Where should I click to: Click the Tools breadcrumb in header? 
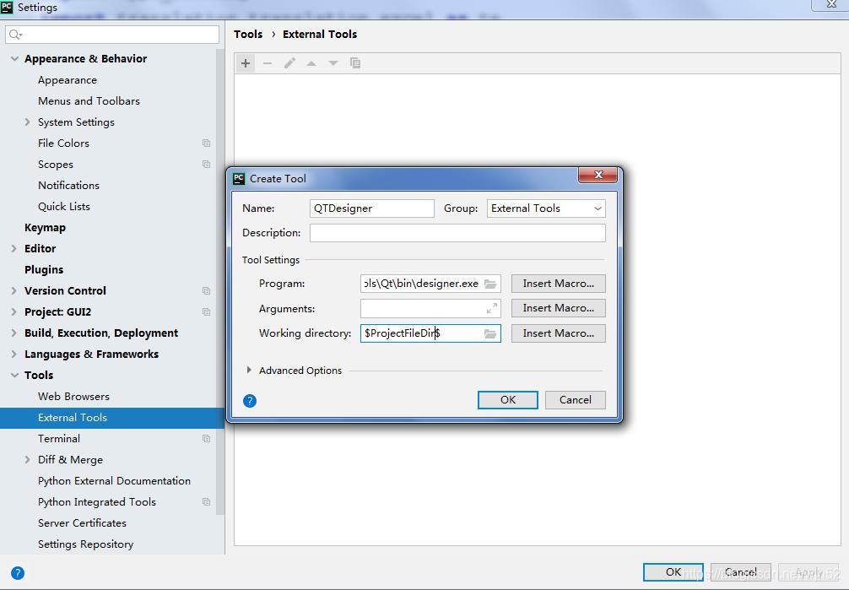[x=248, y=34]
